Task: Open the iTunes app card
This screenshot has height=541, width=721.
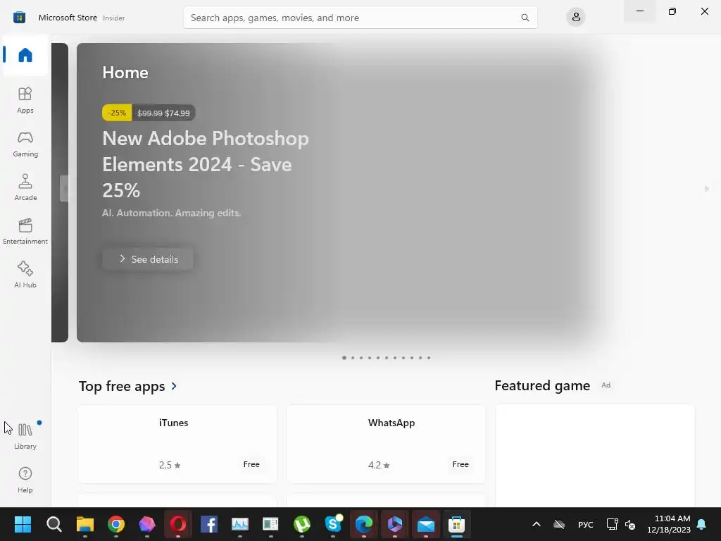Action: pos(177,444)
